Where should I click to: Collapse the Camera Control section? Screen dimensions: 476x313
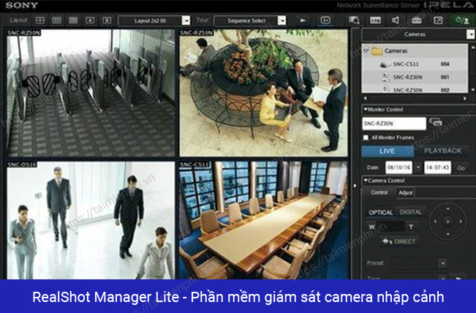point(366,181)
